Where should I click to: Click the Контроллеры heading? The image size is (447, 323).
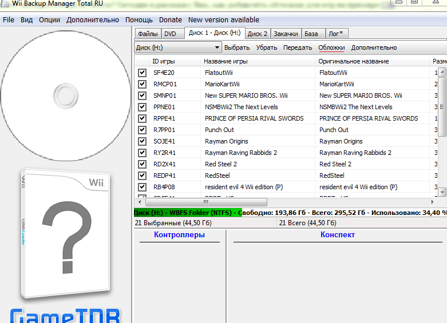click(179, 234)
